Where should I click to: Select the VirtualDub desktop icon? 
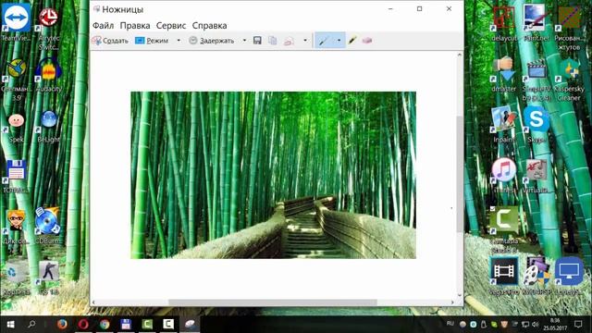pos(536,176)
